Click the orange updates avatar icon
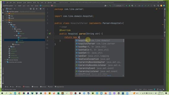The width and height of the screenshot is (169, 95). pyautogui.click(x=161, y=6)
